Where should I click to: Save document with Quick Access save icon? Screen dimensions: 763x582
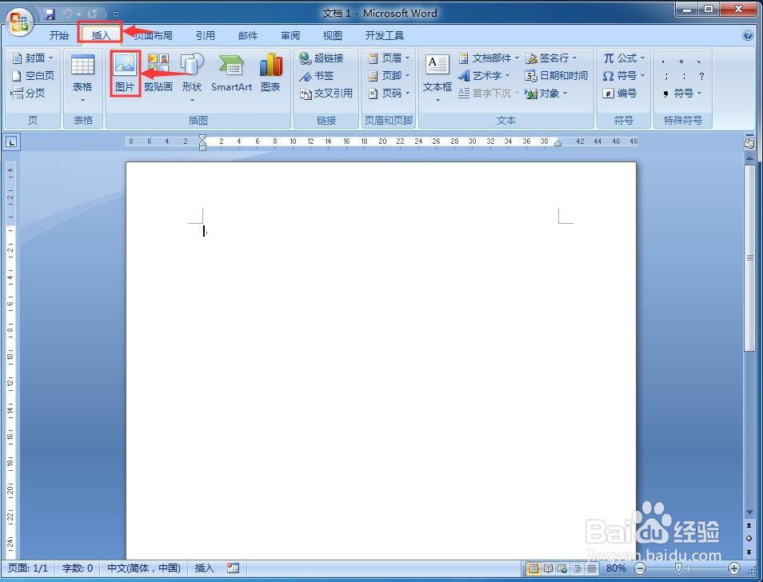click(50, 14)
